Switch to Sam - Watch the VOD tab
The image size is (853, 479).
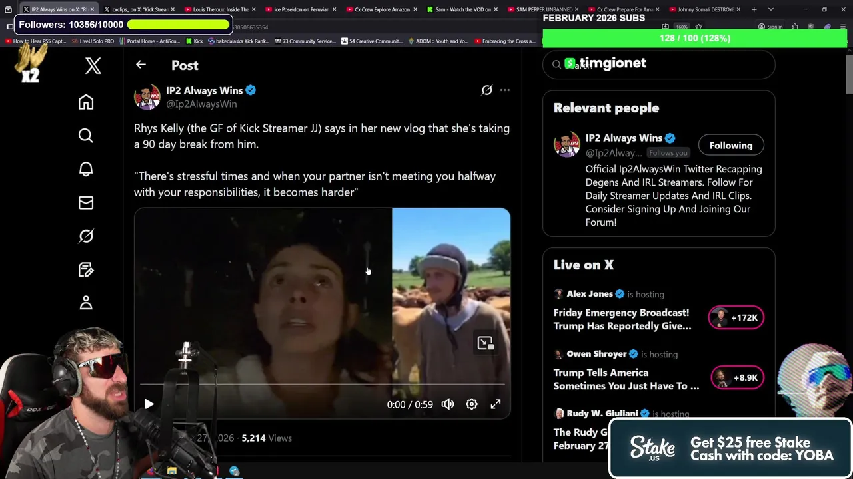[x=462, y=9]
